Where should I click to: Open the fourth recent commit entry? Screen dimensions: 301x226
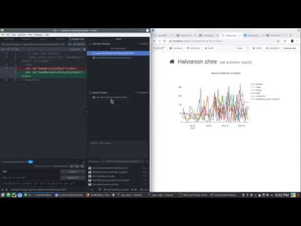pyautogui.click(x=119, y=180)
